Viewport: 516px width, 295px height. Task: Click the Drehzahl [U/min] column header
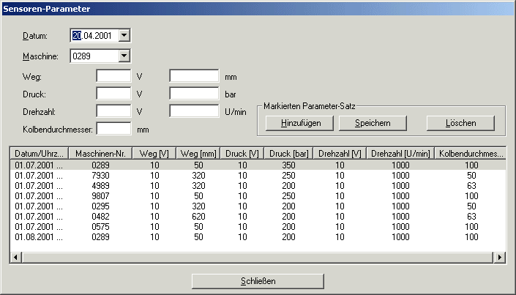pos(400,153)
